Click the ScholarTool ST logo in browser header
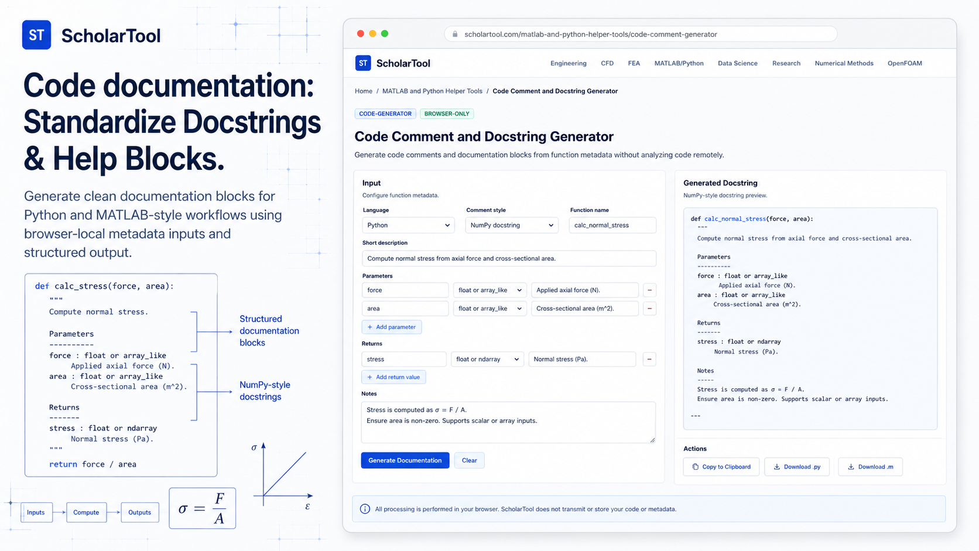The width and height of the screenshot is (979, 551). pyautogui.click(x=363, y=63)
